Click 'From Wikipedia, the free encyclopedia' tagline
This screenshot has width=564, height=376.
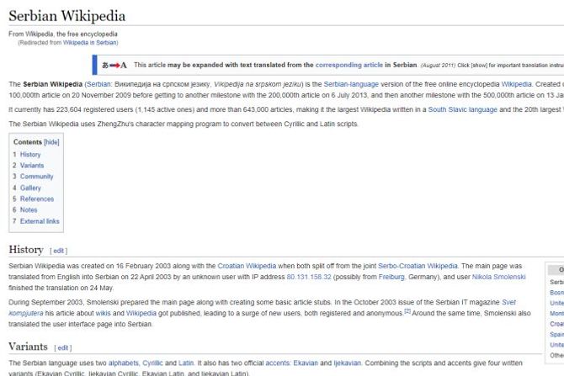tap(63, 34)
